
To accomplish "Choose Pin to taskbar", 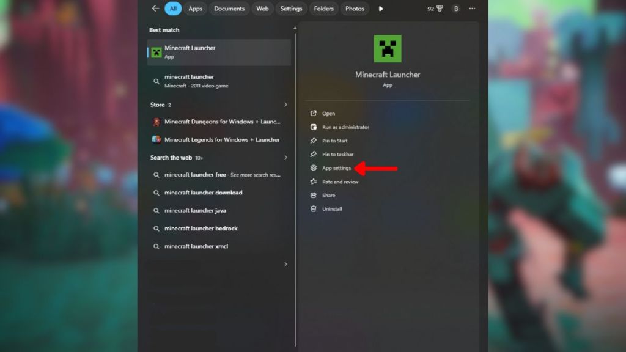I will (337, 155).
